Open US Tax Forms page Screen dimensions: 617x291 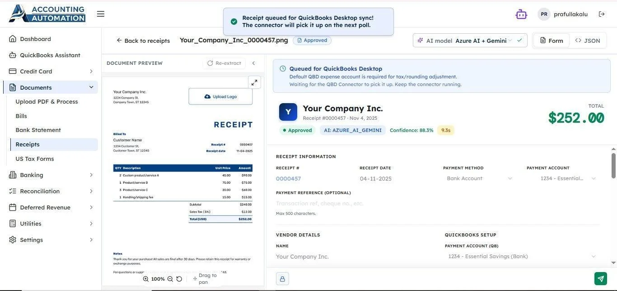pos(34,159)
